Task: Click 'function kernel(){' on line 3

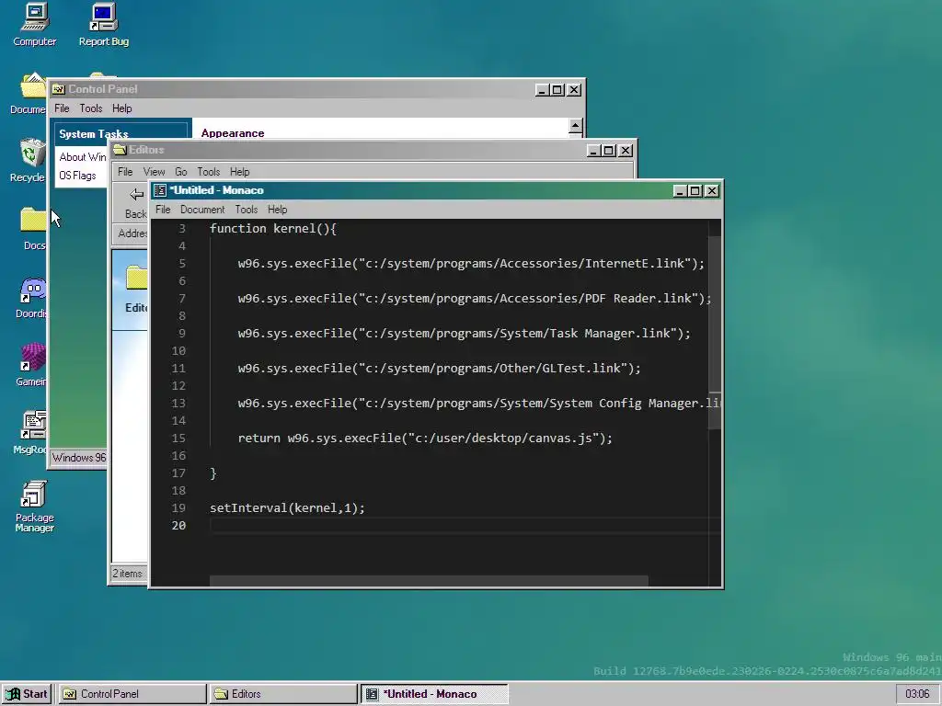Action: (273, 229)
